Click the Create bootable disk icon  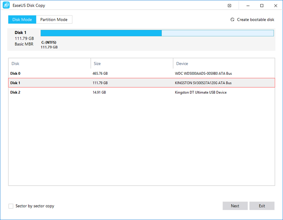(233, 19)
